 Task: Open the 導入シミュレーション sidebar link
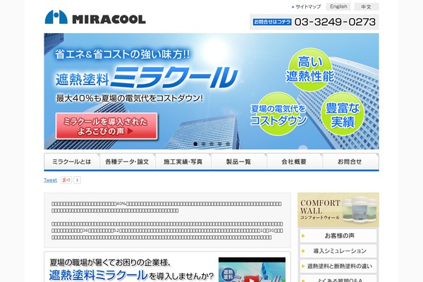(x=338, y=251)
